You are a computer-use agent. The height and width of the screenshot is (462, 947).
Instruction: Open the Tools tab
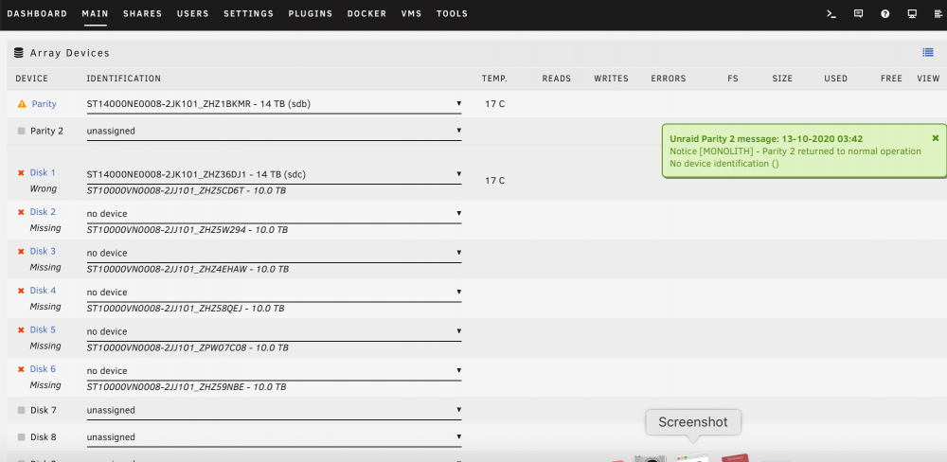tap(452, 14)
